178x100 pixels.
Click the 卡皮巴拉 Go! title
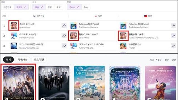pyautogui.click(x=135, y=44)
